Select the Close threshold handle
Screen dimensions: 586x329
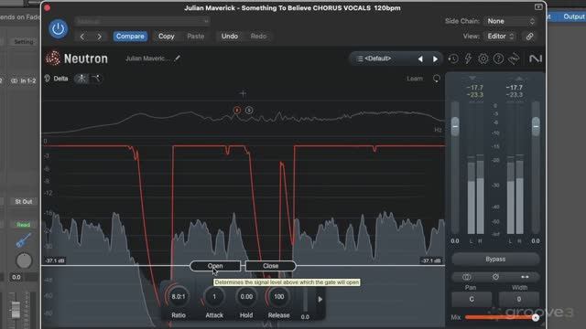coord(271,266)
